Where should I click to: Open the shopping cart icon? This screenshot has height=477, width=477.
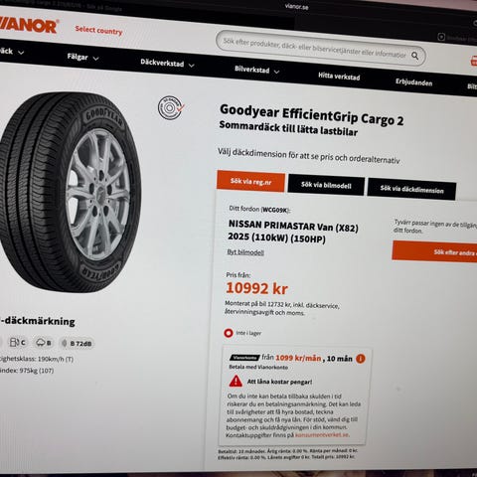pos(474,62)
